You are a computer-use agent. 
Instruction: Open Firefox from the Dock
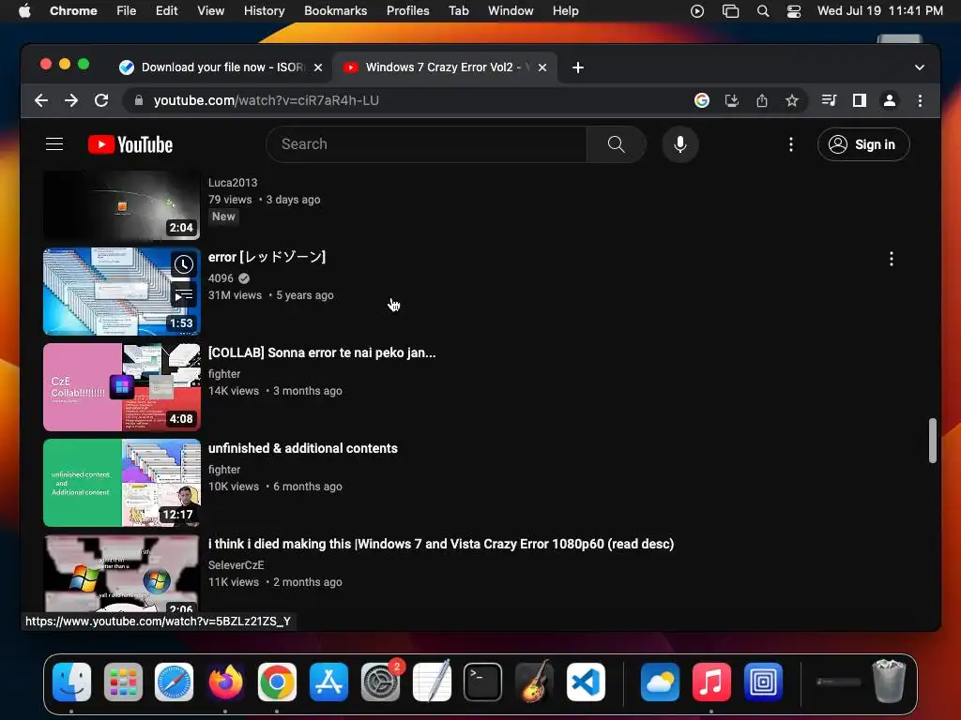[x=225, y=682]
